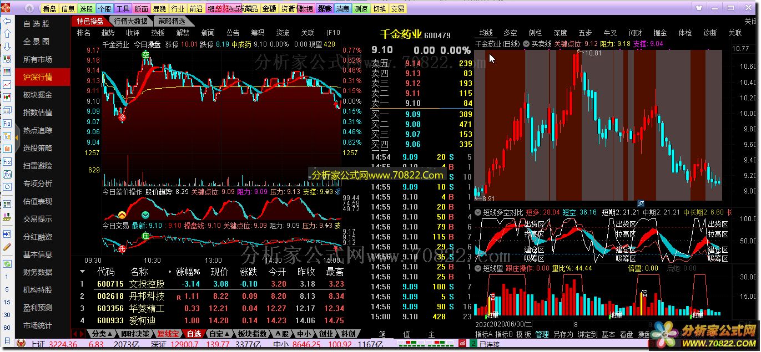Open the 看盘 toolbar menu
Viewport: 761px width, 352px height.
(50, 9)
